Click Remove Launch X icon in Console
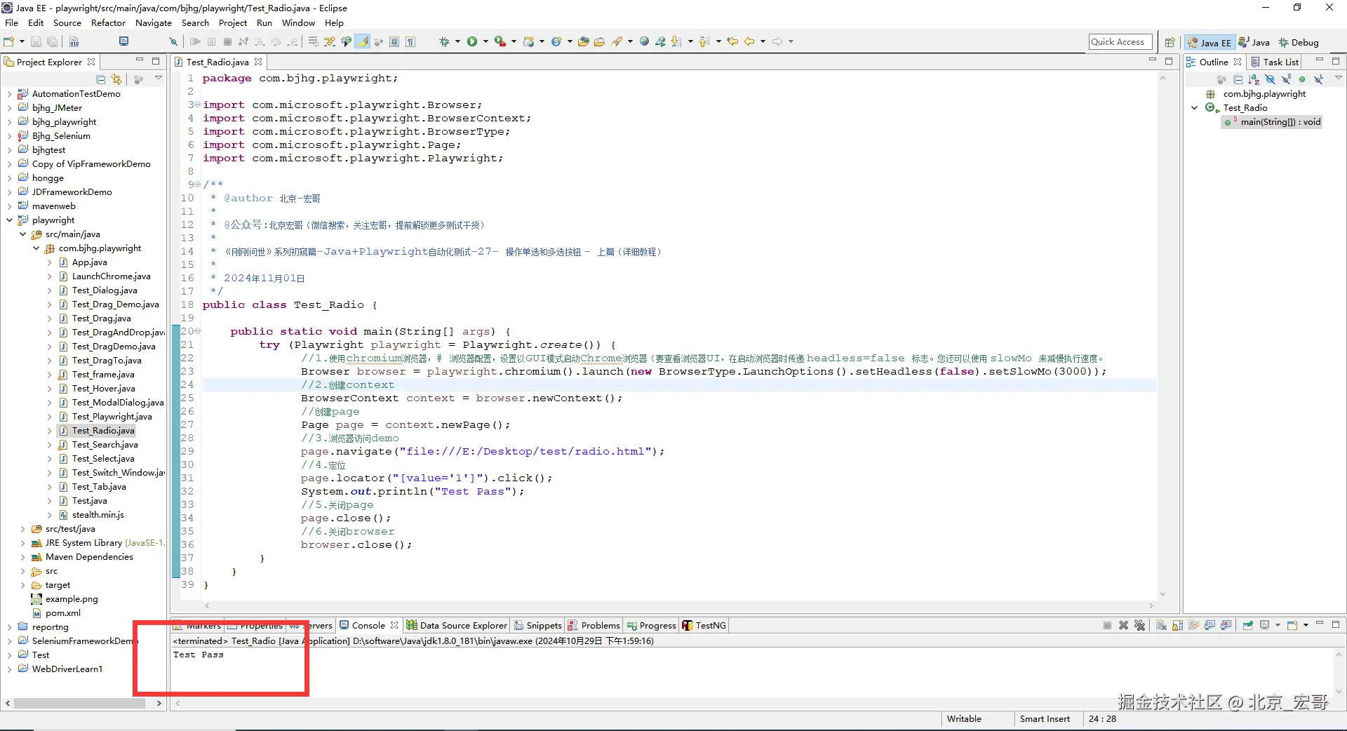The height and width of the screenshot is (731, 1347). (x=1123, y=625)
